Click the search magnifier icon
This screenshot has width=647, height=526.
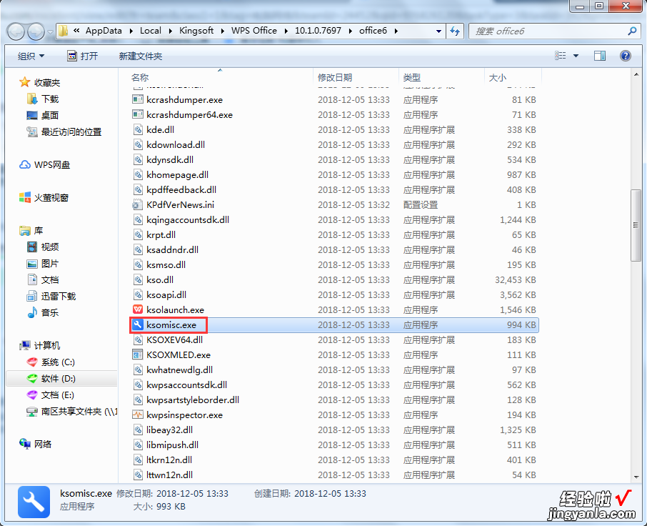[x=632, y=31]
